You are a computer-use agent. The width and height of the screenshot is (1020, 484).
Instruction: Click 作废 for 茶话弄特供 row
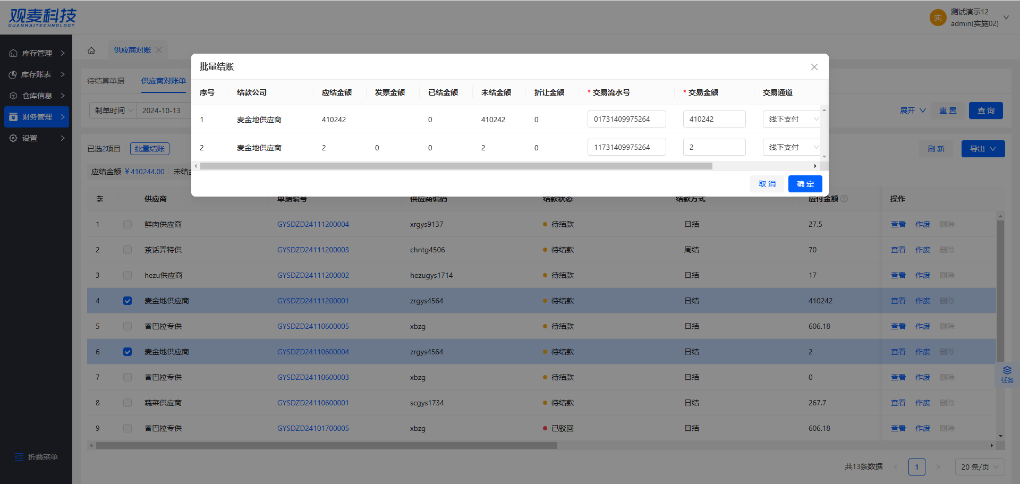coord(923,250)
